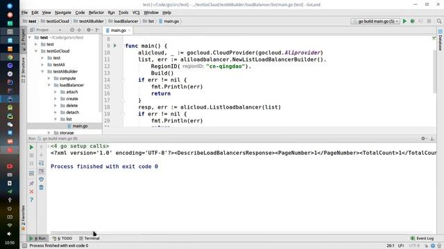Click the console horizontal scrollbar
The width and height of the screenshot is (444, 249).
point(72,233)
